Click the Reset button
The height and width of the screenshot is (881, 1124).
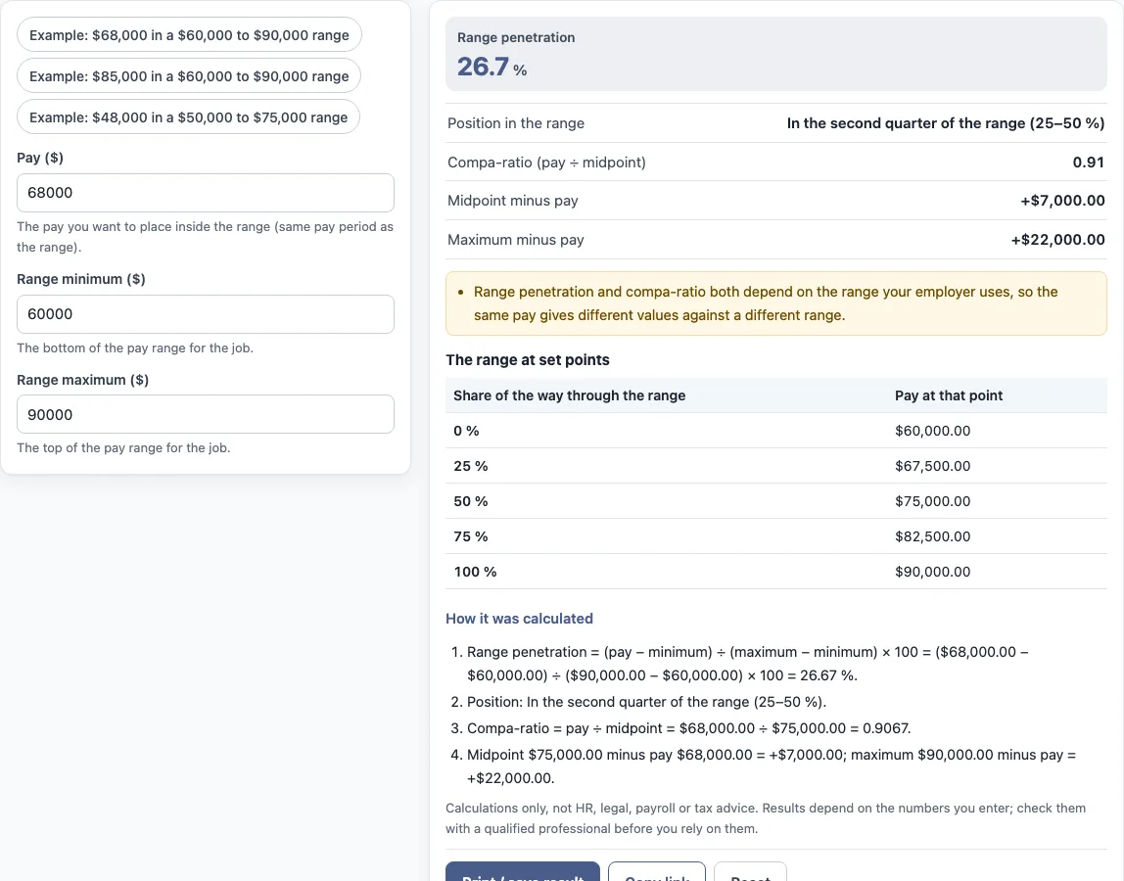[751, 872]
